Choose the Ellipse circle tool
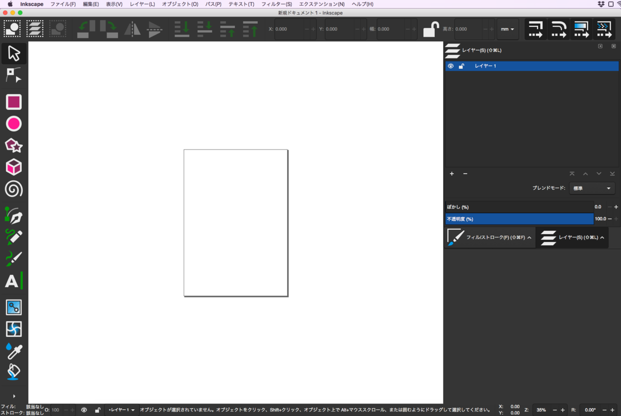621x416 pixels. pos(13,124)
